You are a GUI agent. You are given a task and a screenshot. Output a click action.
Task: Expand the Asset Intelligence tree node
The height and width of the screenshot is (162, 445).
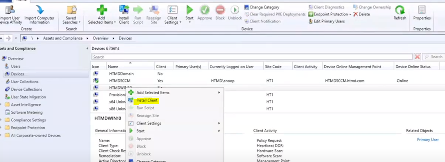[1, 105]
